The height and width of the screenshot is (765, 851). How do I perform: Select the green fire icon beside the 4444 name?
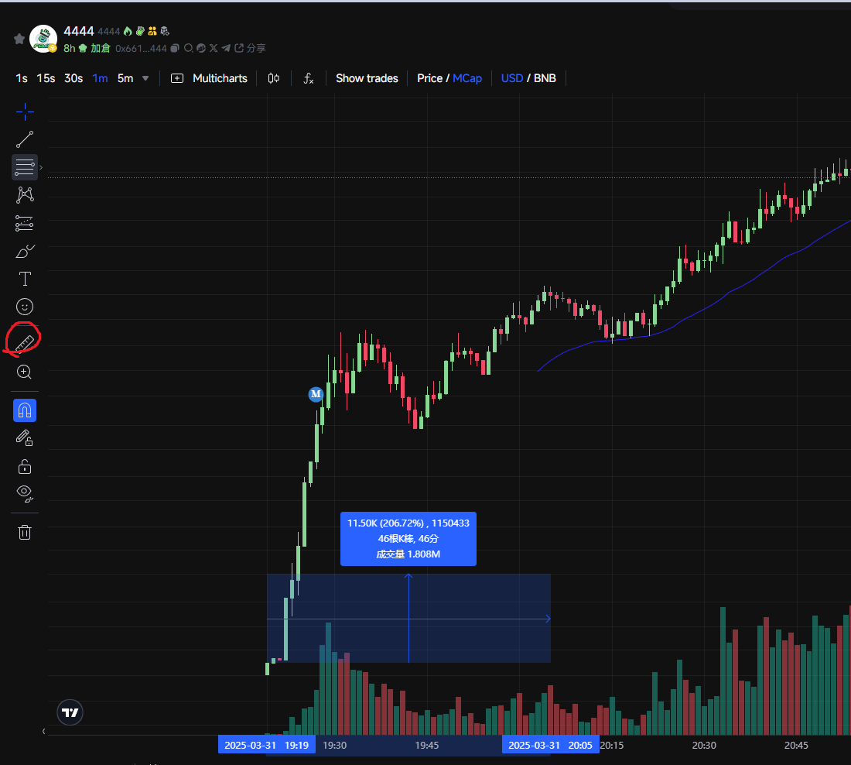click(x=128, y=31)
